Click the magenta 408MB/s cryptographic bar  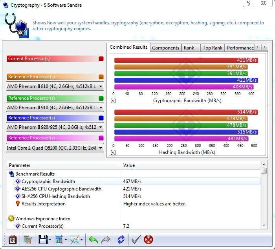point(184,87)
